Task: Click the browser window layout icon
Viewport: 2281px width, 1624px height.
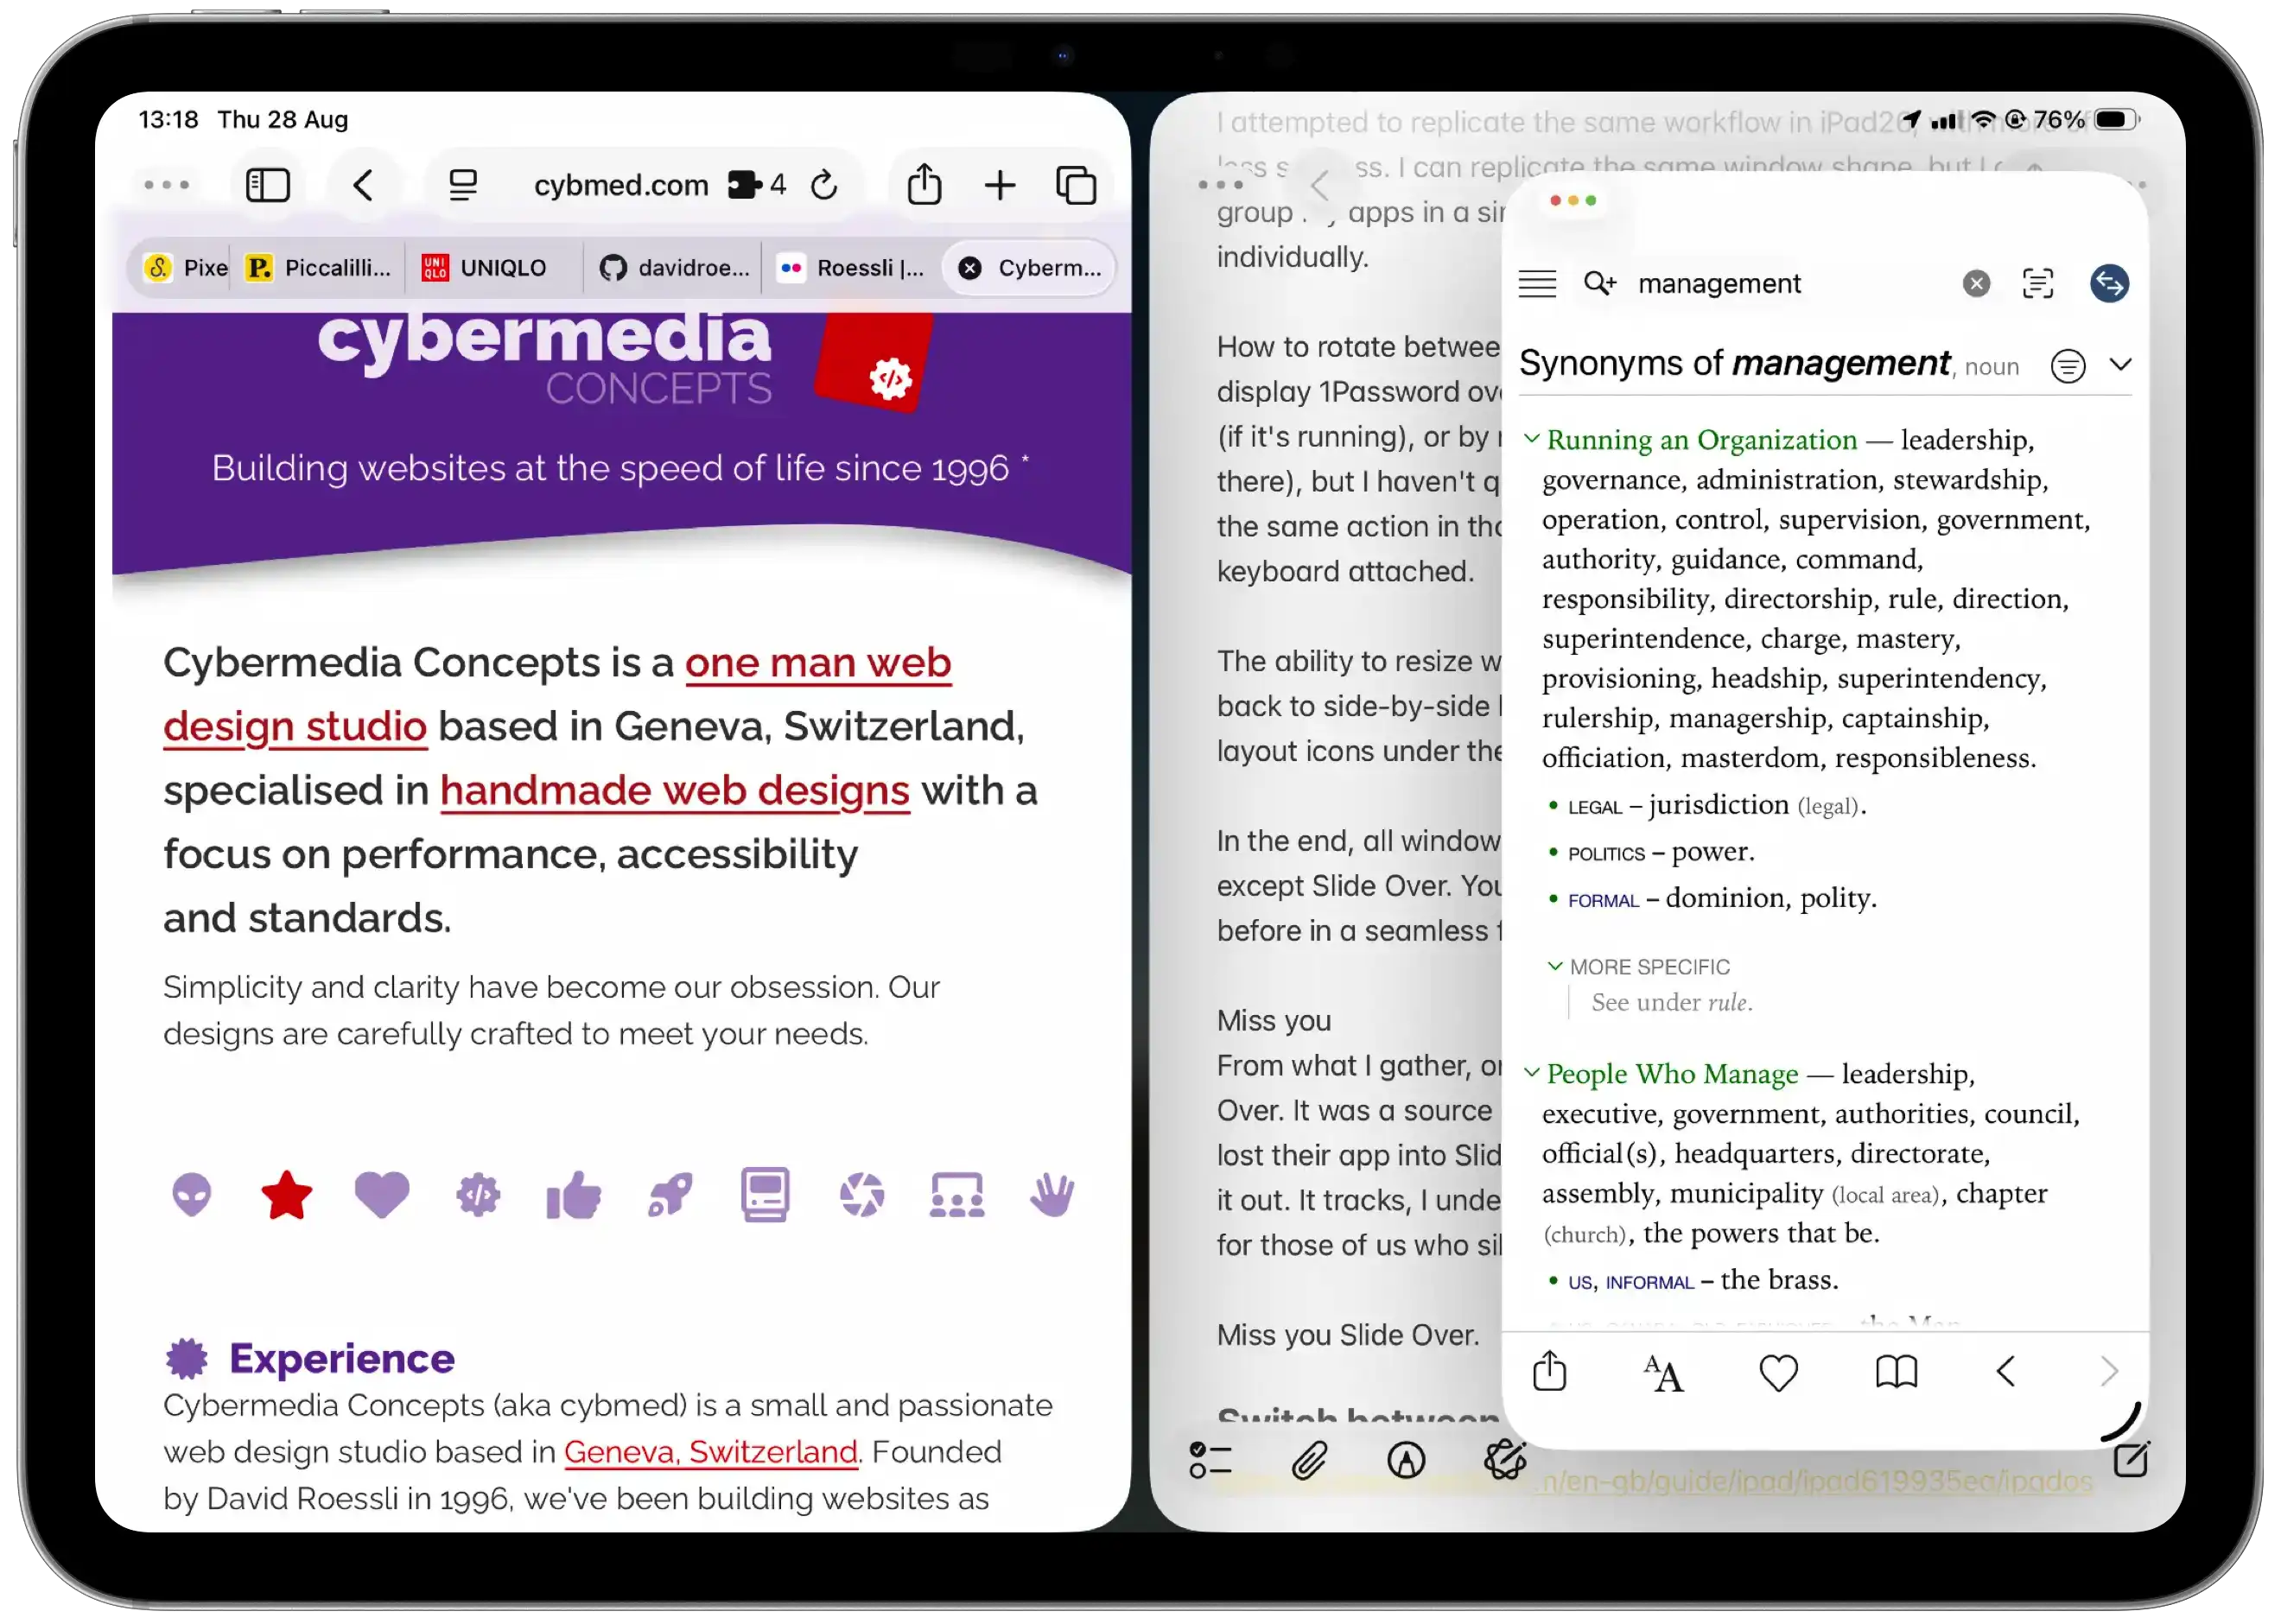Action: click(765, 1194)
